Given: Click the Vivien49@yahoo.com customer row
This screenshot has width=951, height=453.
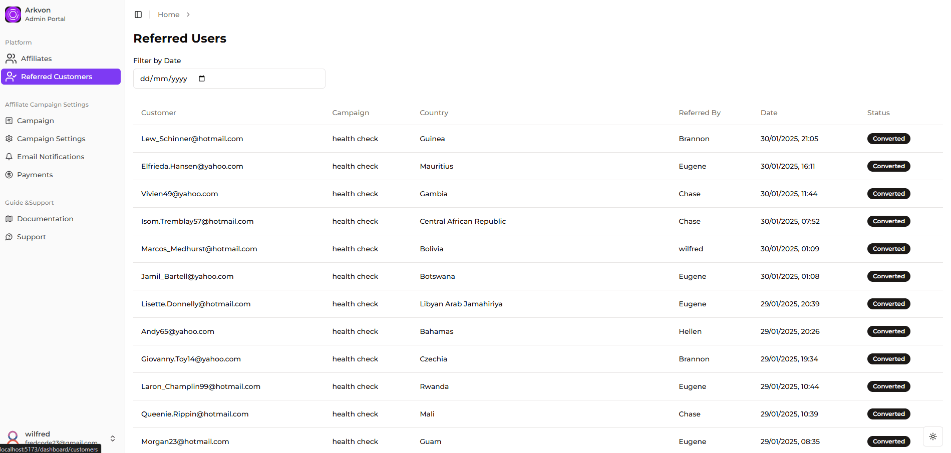Looking at the screenshot, I should [x=538, y=194].
